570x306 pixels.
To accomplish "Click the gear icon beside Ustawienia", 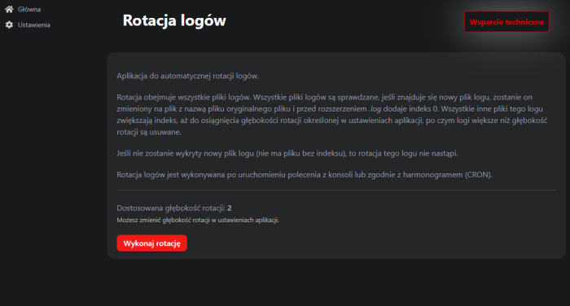I will pyautogui.click(x=9, y=24).
